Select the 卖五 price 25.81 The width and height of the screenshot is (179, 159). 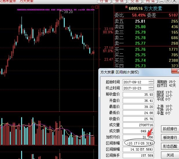(x=140, y=21)
